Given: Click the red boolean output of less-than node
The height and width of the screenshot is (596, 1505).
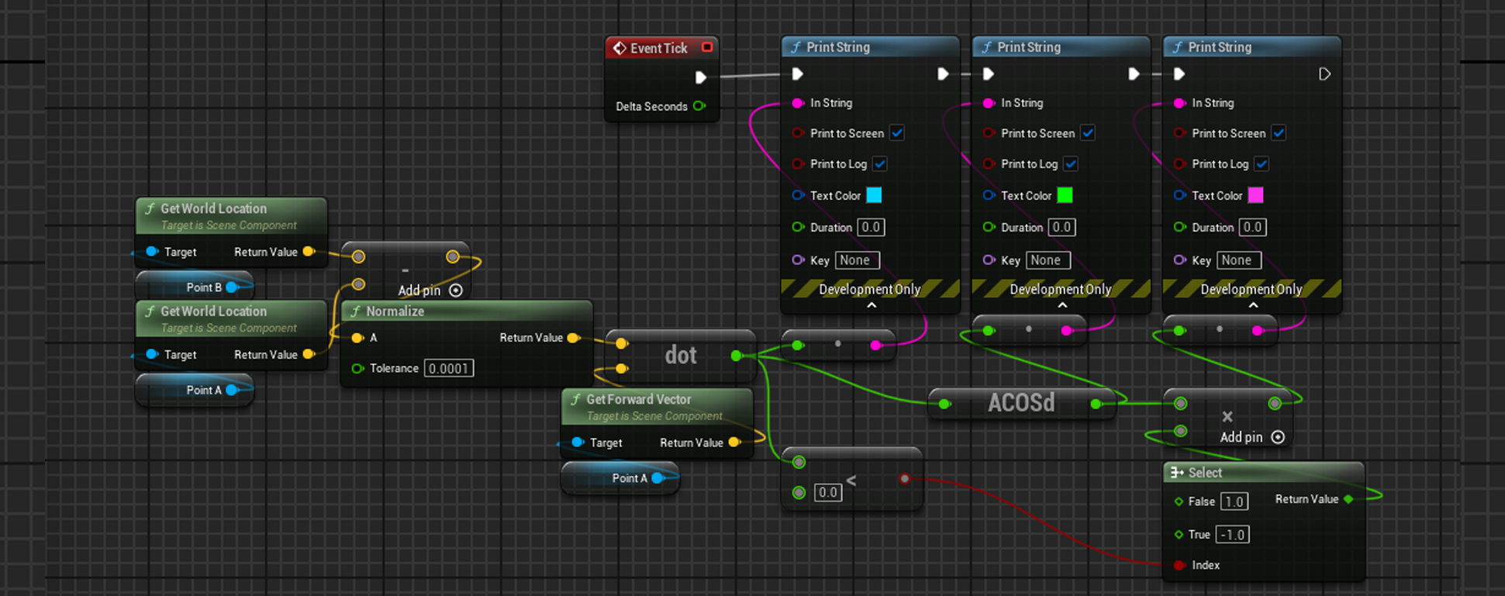Looking at the screenshot, I should [904, 479].
